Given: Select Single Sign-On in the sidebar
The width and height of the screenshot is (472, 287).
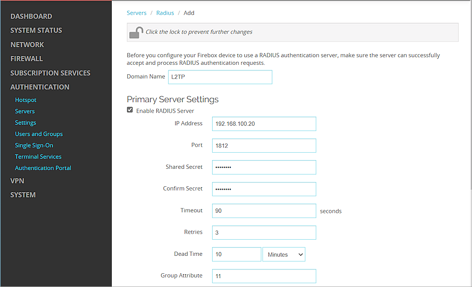Looking at the screenshot, I should (x=34, y=146).
